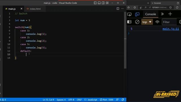Create live expression eye icon

click(x=157, y=22)
